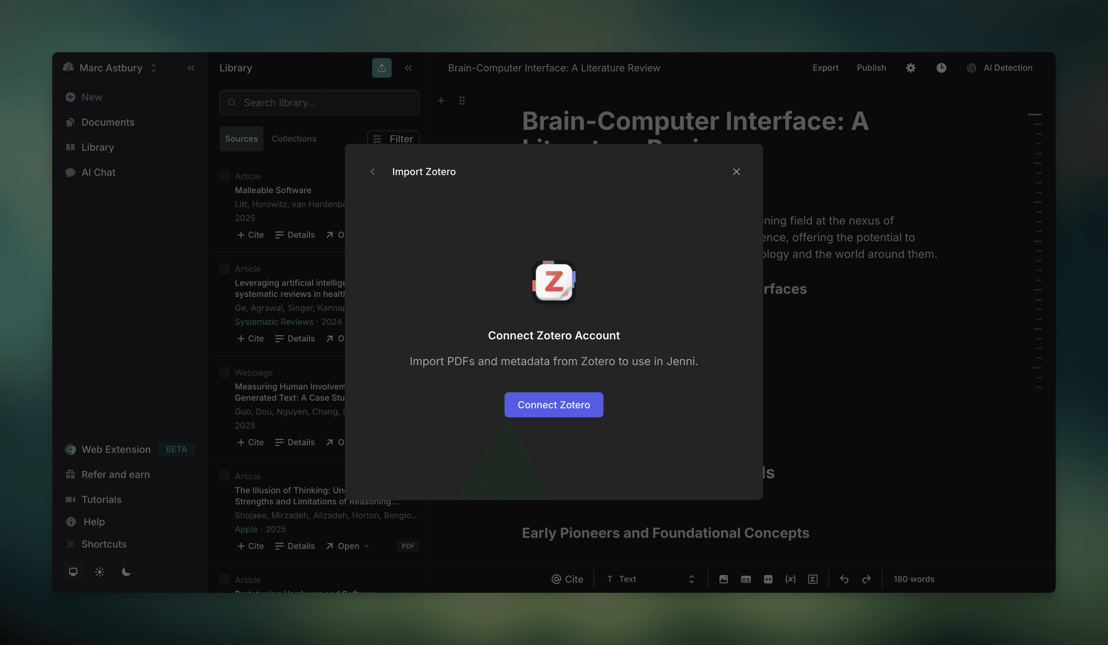Insert equation sigma icon

pos(813,580)
